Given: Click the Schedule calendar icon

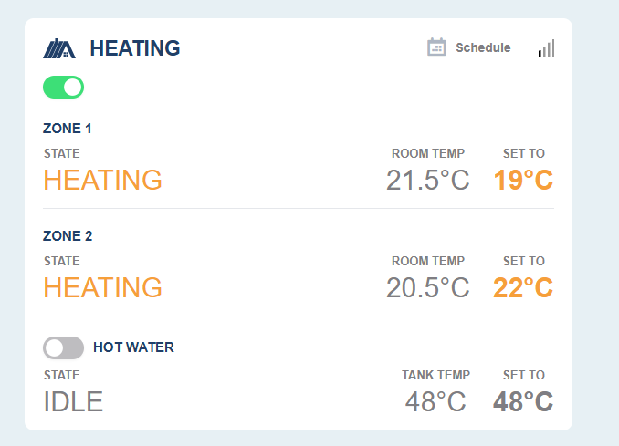Looking at the screenshot, I should coord(436,47).
